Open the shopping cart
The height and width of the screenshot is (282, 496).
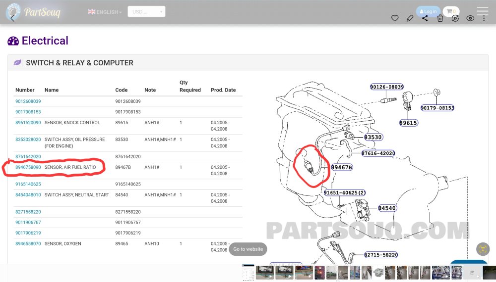[451, 11]
